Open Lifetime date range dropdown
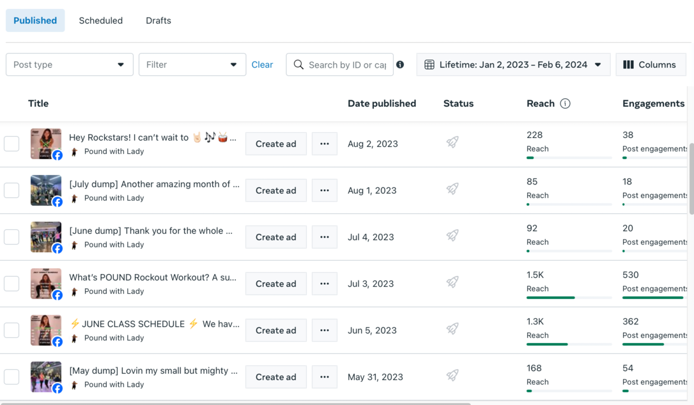 (513, 65)
